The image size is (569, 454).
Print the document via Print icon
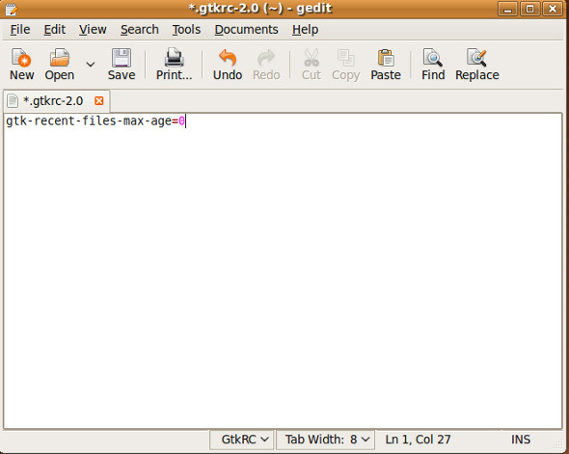point(174,65)
